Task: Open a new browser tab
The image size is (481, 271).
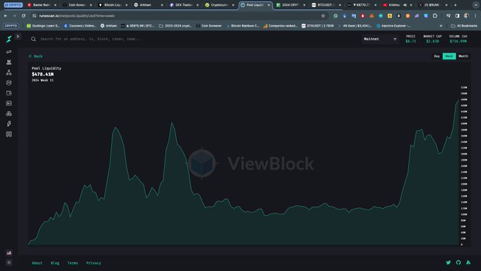Action: coord(456,5)
